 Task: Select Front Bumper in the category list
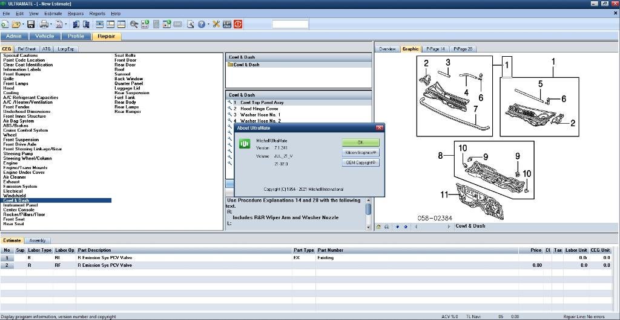17,74
